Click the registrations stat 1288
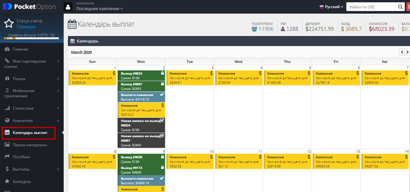 point(290,29)
